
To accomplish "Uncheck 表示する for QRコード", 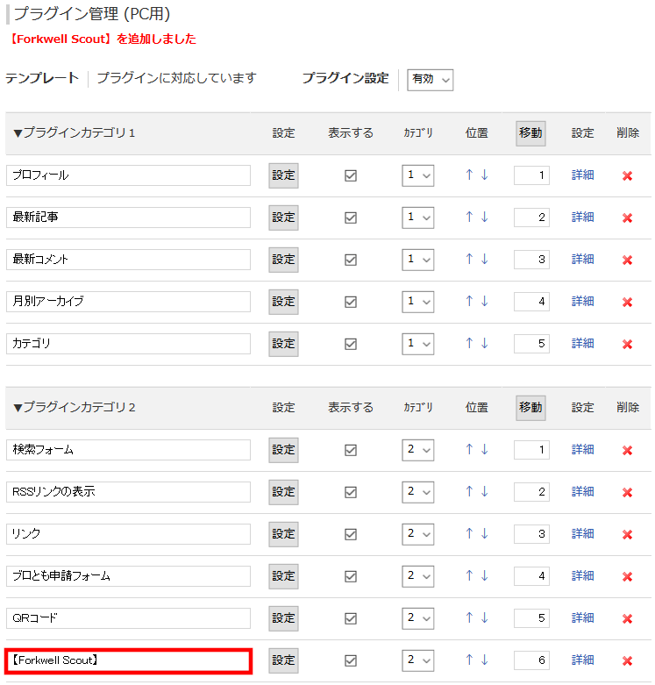I will 351,618.
